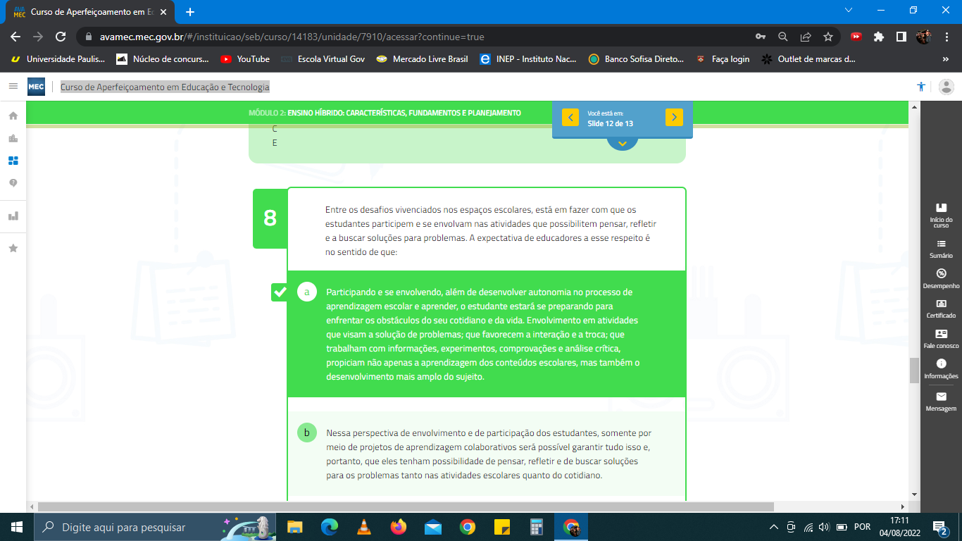Open the Sumário list icon
Image resolution: width=962 pixels, height=541 pixels.
[x=941, y=243]
